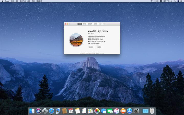This screenshot has height=115, width=184.
Task: Open the Apple menu logo
Action: (3, 1)
